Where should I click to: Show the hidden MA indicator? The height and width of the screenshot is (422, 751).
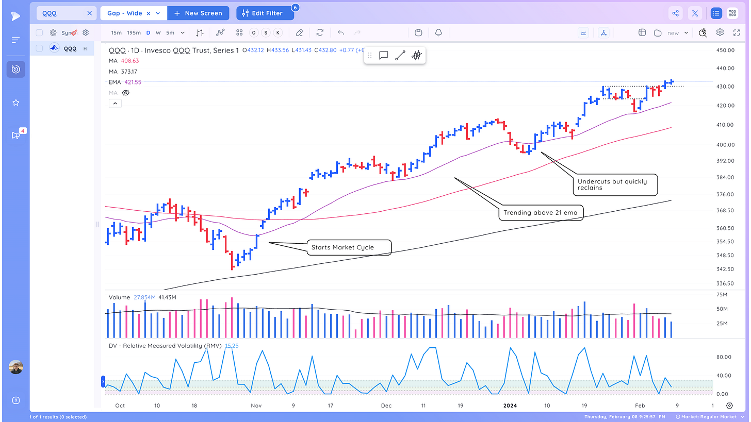pos(125,93)
